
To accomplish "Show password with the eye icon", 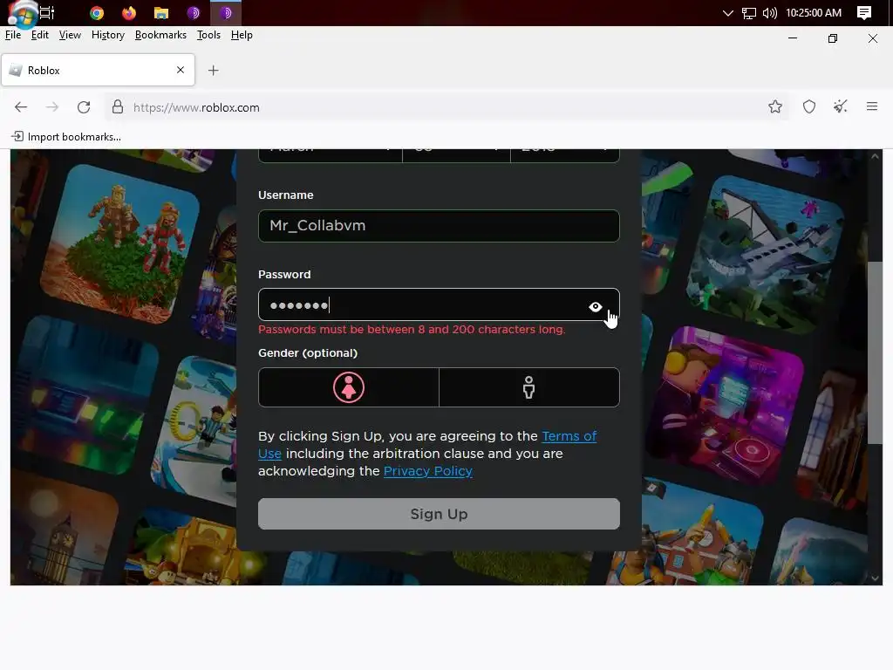I will pos(595,306).
